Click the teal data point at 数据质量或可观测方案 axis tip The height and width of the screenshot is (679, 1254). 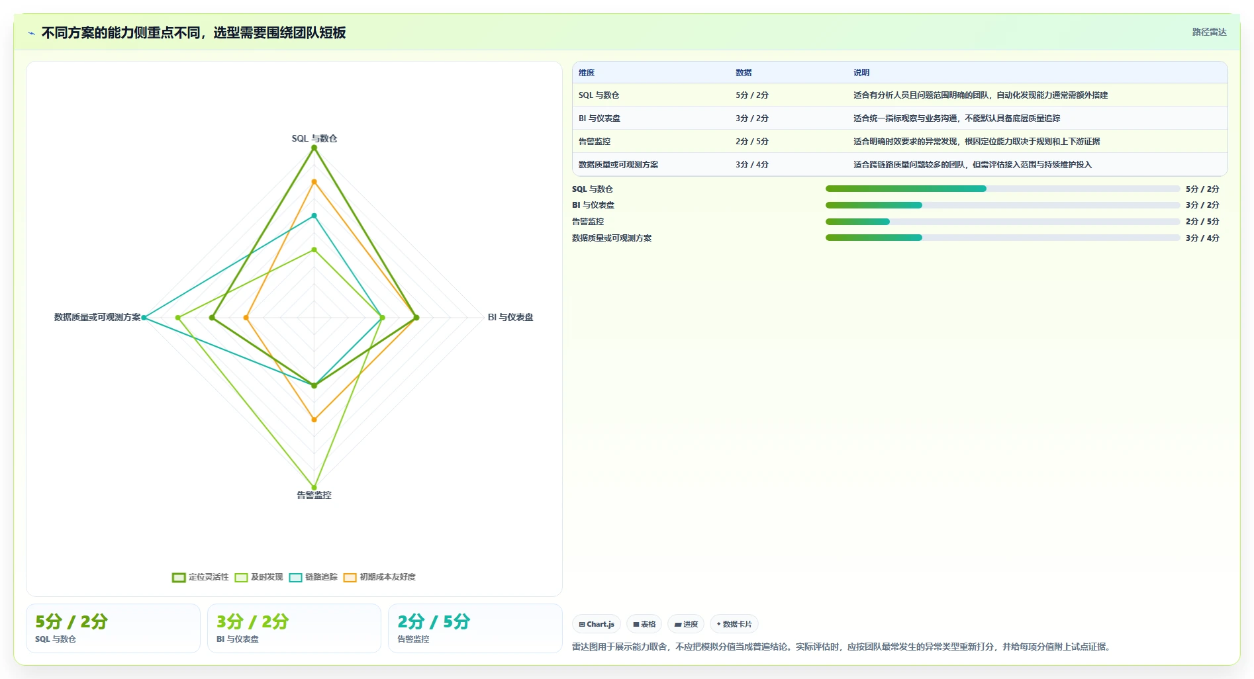coord(144,318)
